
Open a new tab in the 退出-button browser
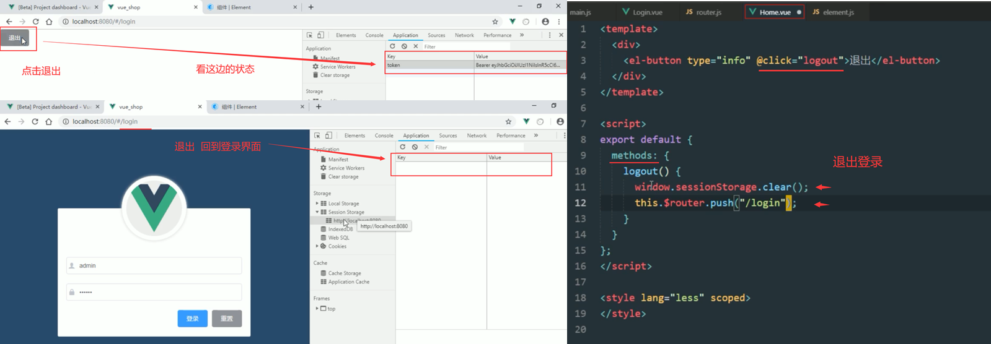click(x=311, y=7)
